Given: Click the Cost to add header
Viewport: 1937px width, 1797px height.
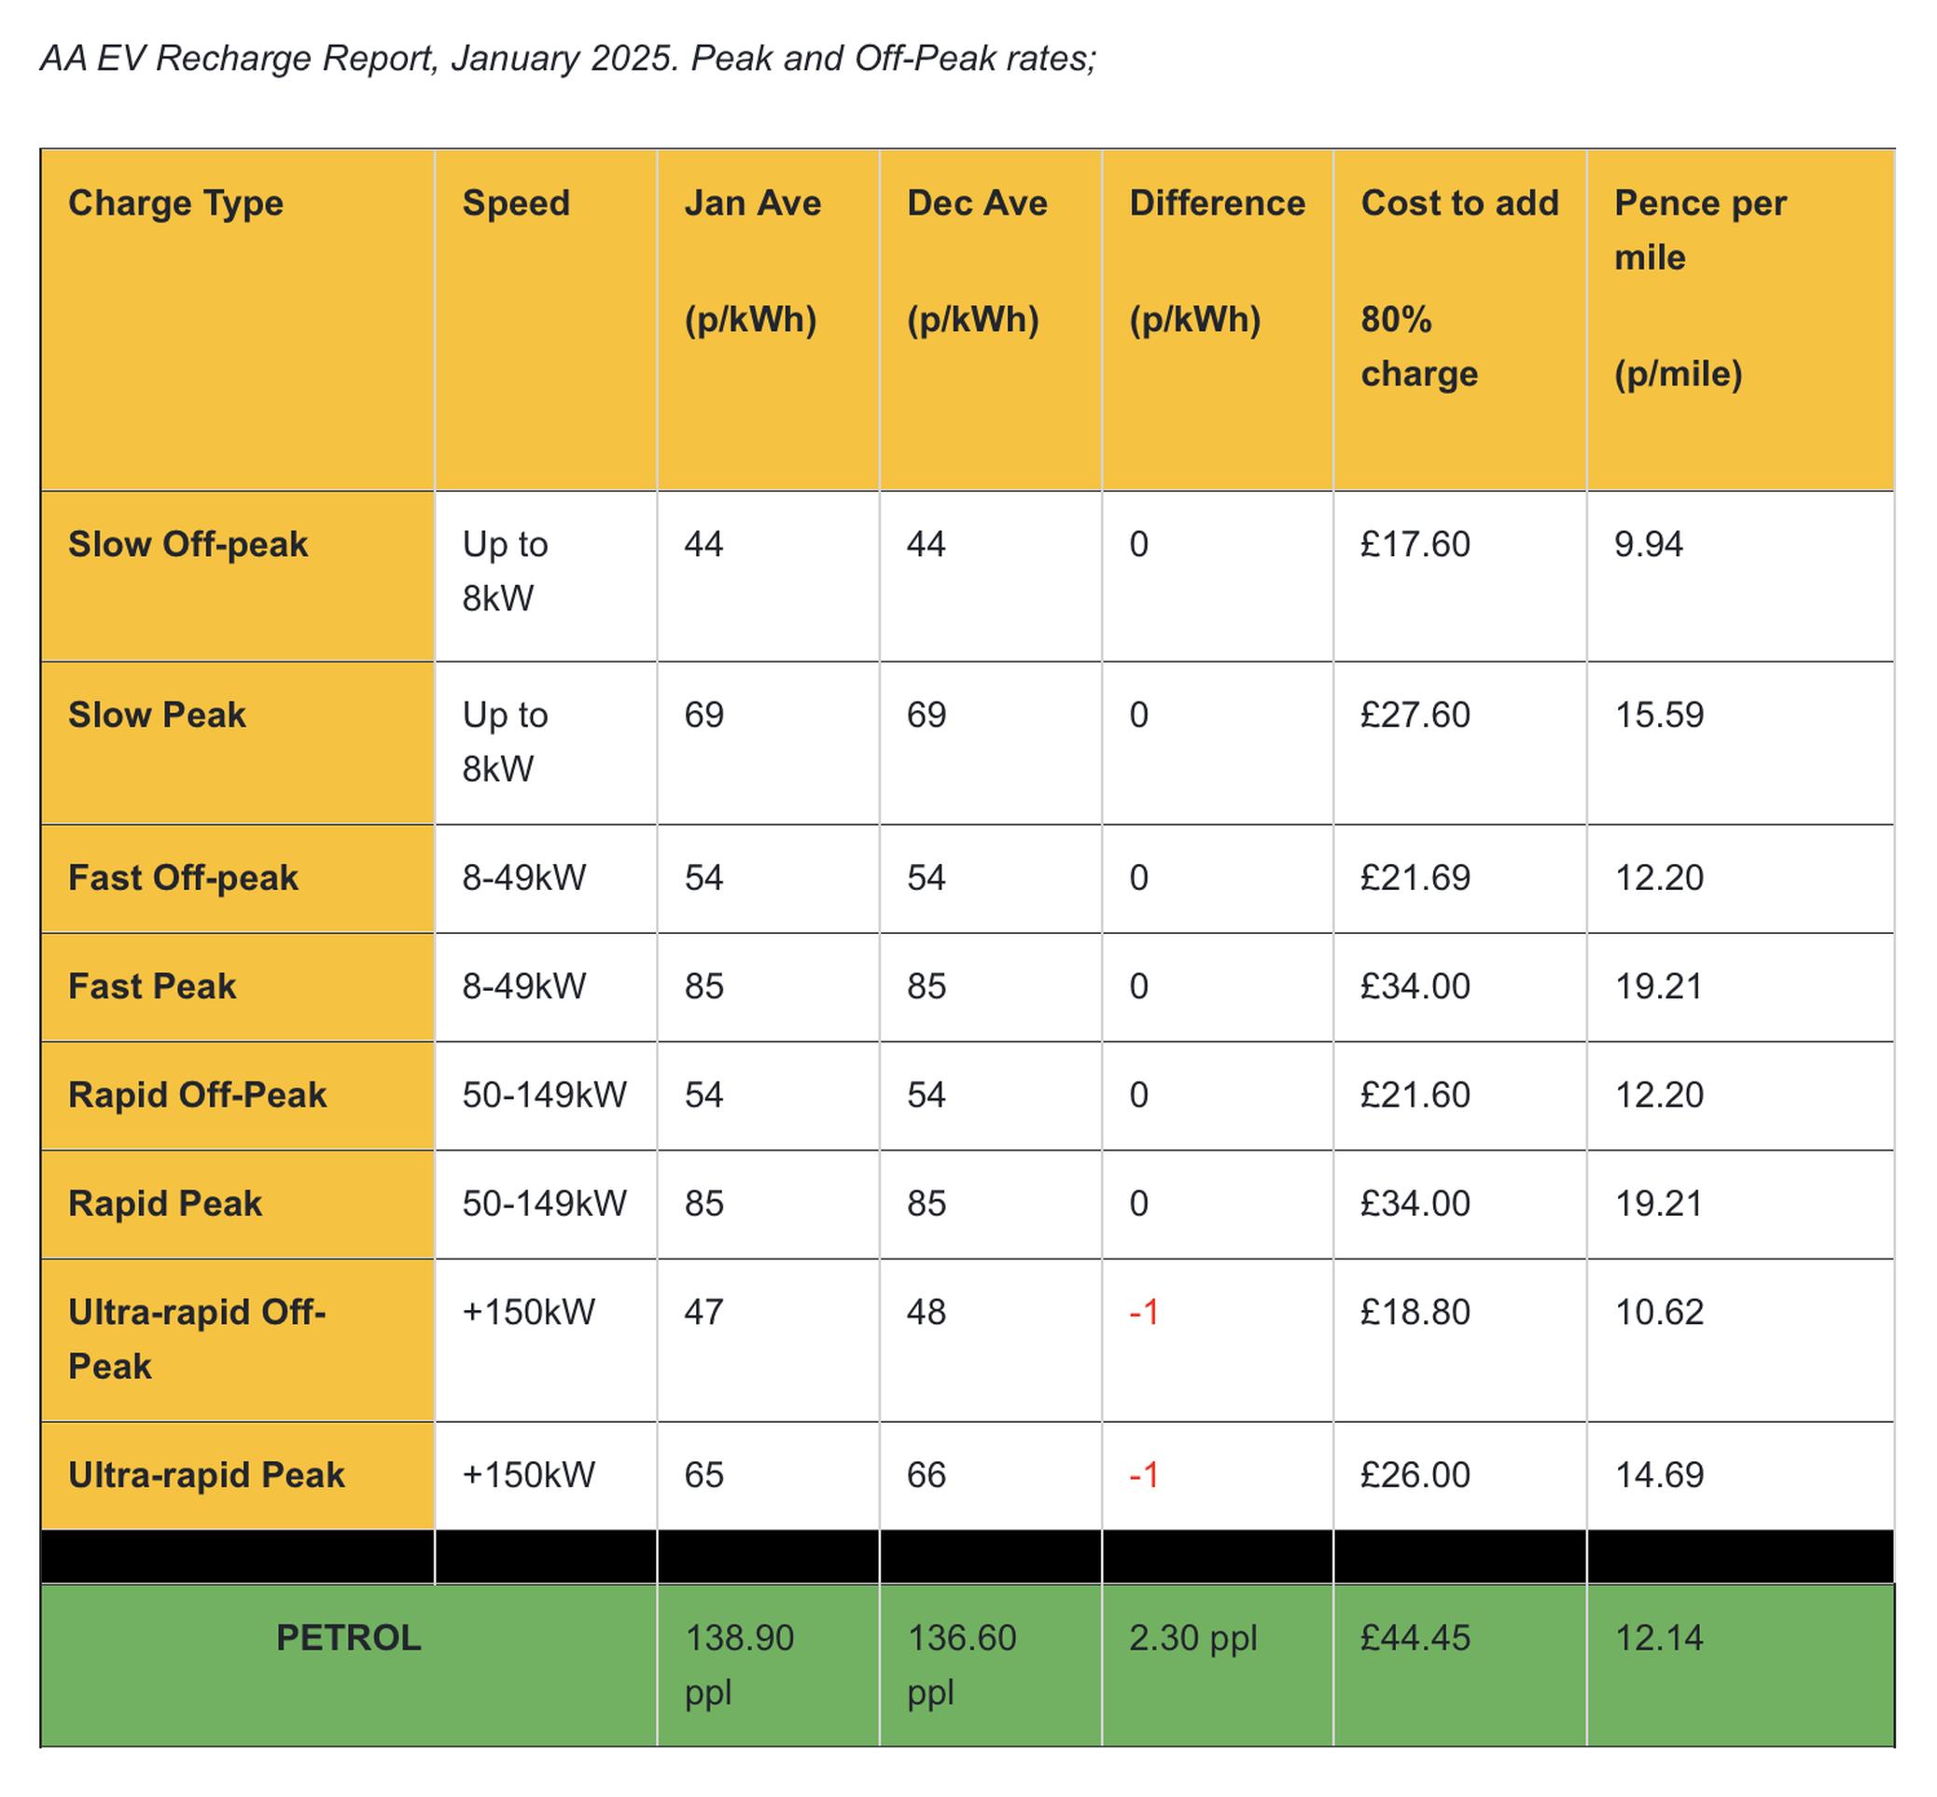Looking at the screenshot, I should (1458, 203).
